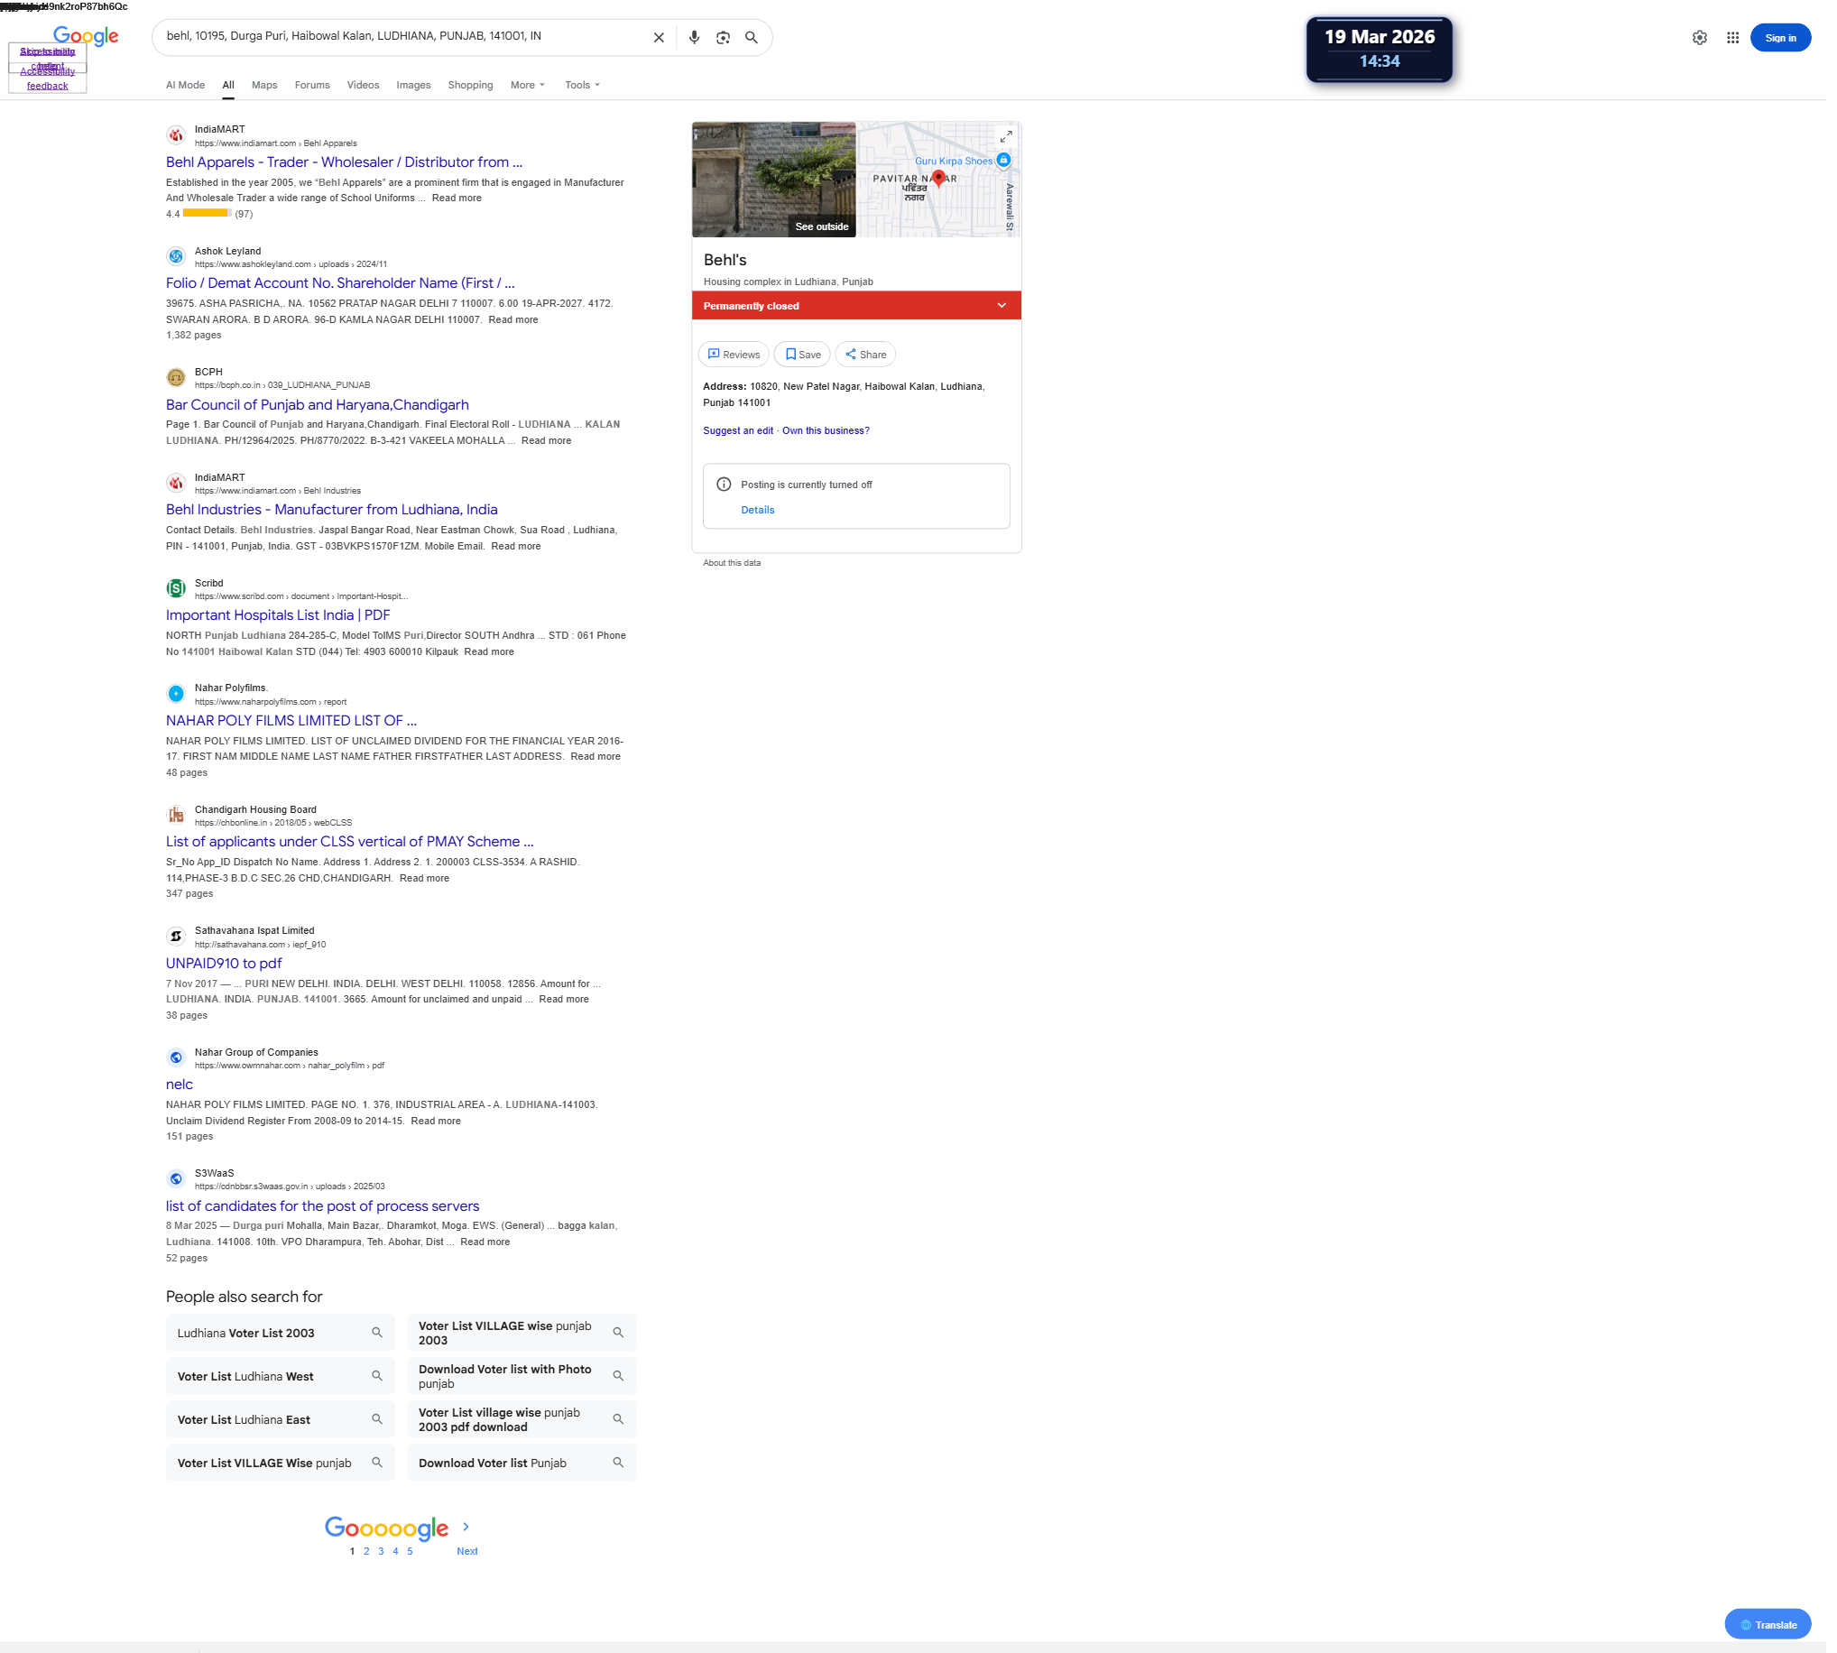
Task: Open Reviews for Behl's
Action: [x=733, y=355]
